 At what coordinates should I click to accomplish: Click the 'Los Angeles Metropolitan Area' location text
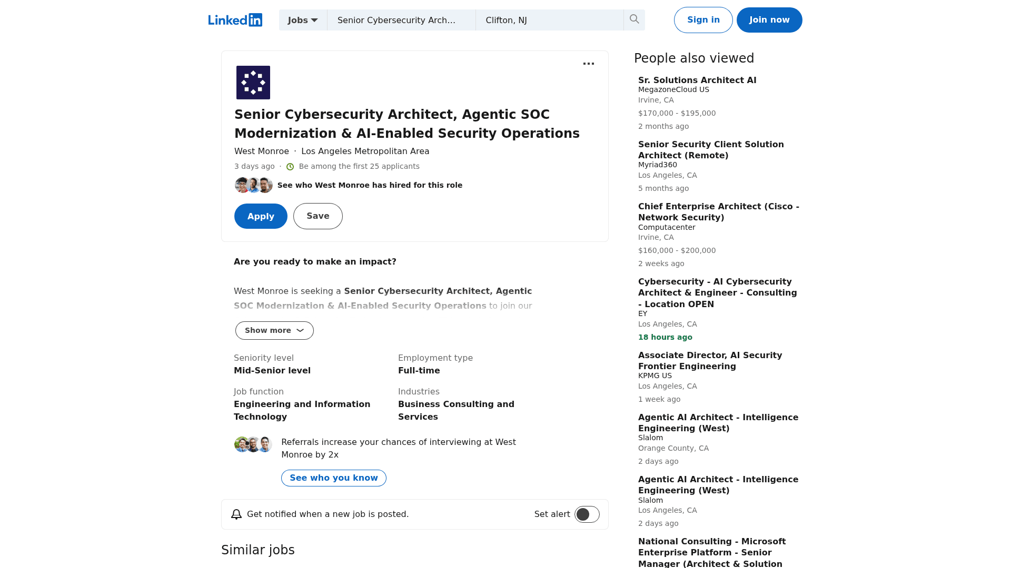[365, 151]
